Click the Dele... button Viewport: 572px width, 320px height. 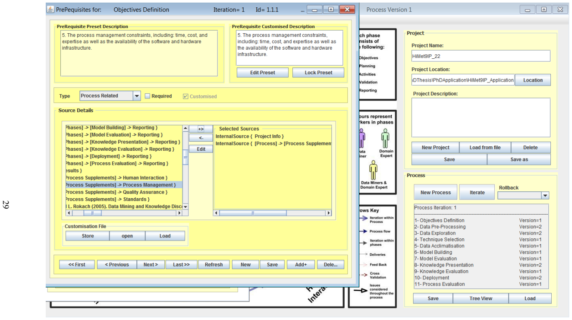coord(330,265)
